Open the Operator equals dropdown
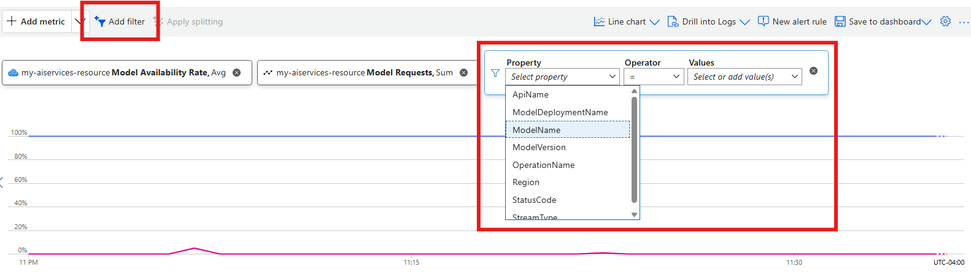The width and height of the screenshot is (971, 277). tap(653, 77)
